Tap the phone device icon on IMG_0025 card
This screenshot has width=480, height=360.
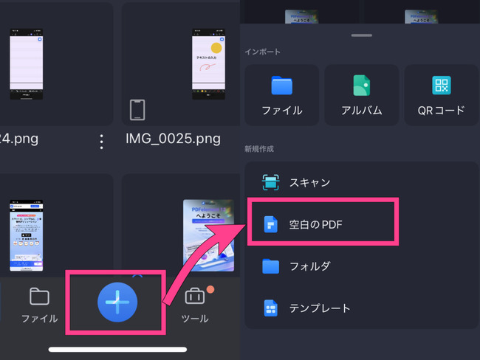pyautogui.click(x=137, y=110)
